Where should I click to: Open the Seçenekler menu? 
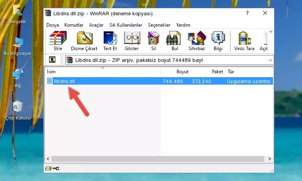159,25
